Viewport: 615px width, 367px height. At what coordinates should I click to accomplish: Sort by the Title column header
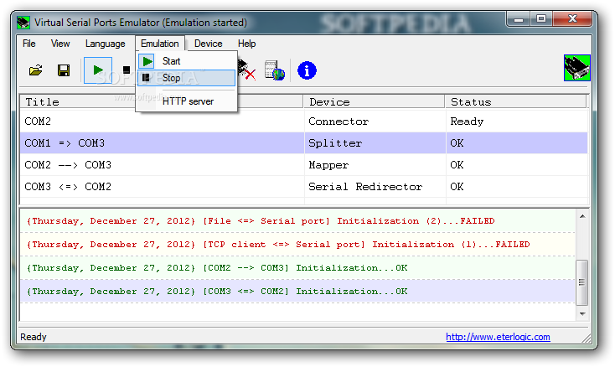click(162, 101)
